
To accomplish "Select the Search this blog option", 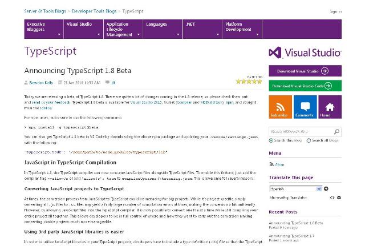I will tap(271, 140).
